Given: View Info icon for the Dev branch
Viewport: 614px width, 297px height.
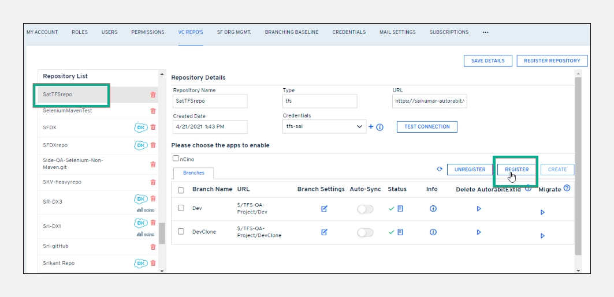Looking at the screenshot, I should 433,209.
